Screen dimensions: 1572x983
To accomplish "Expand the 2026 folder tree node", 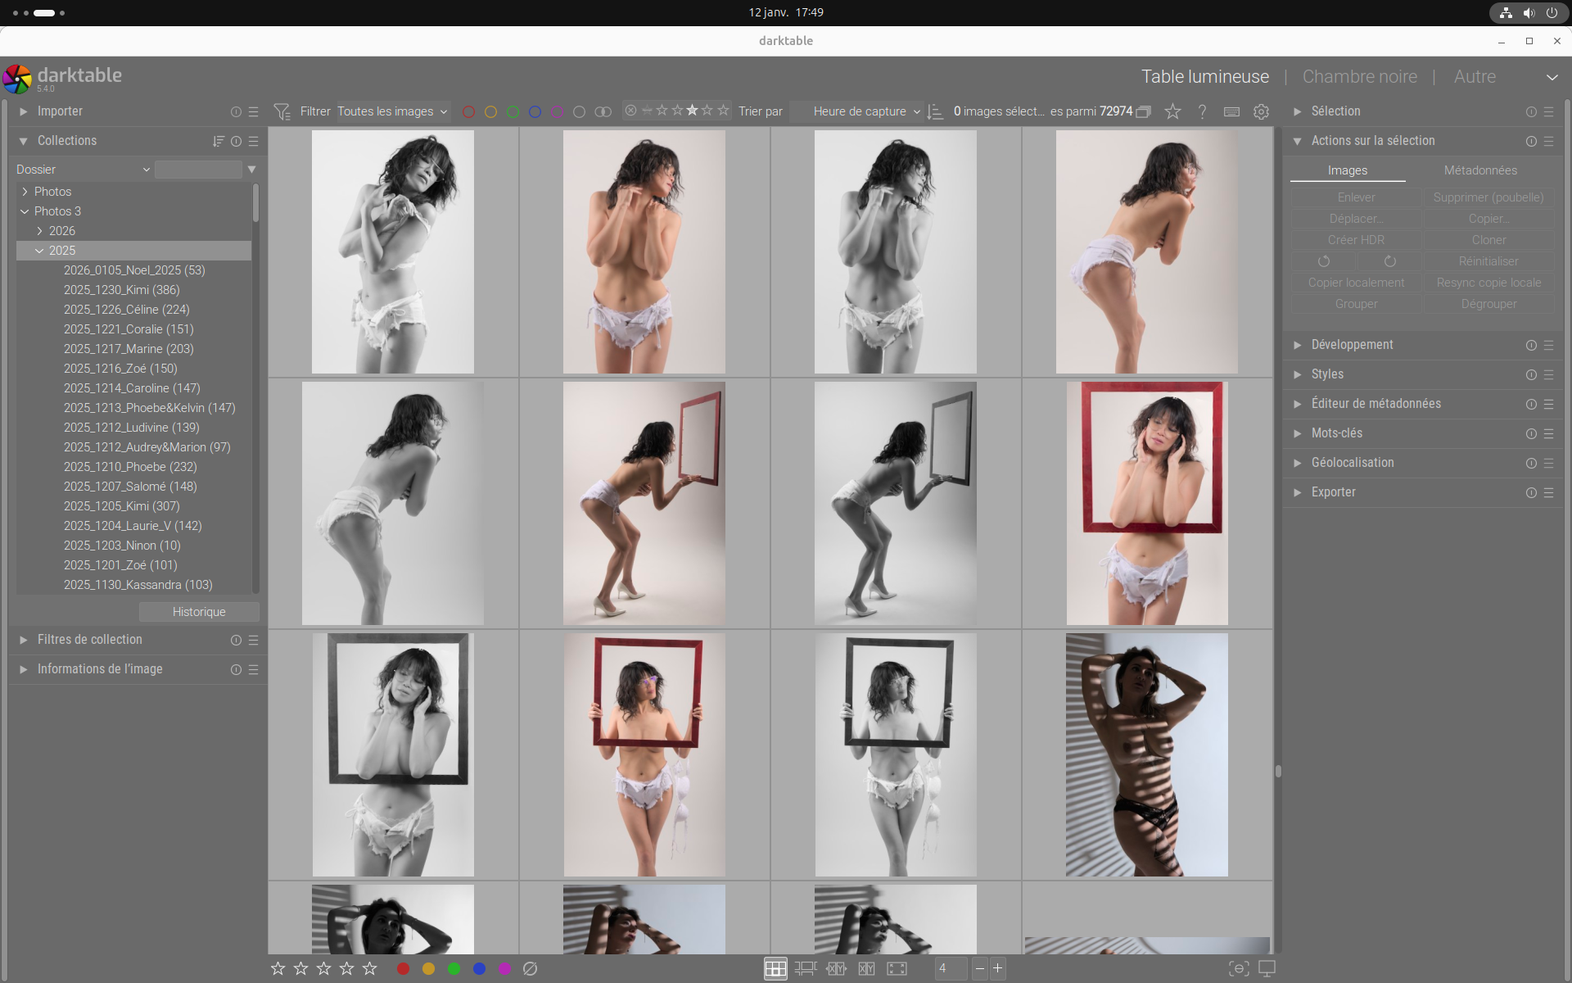I will point(39,231).
